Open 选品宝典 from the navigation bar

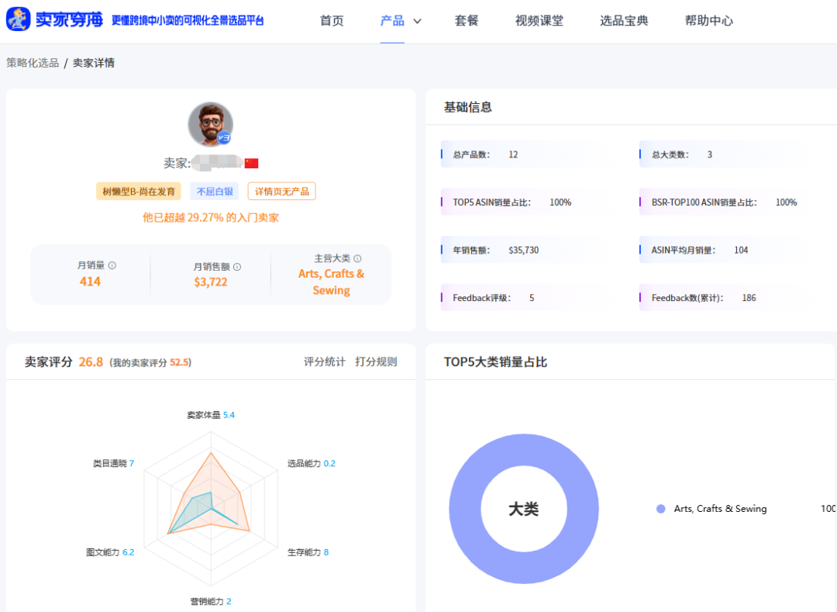point(624,21)
